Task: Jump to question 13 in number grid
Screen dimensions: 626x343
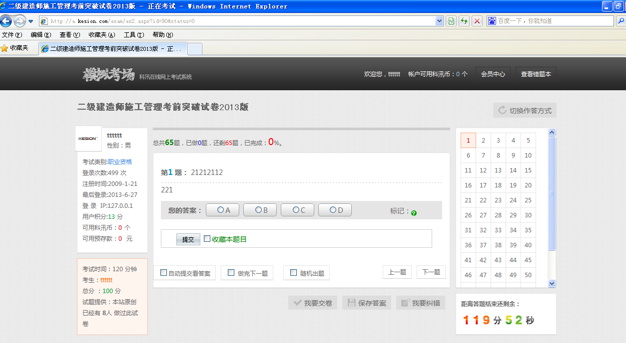Action: 498,171
